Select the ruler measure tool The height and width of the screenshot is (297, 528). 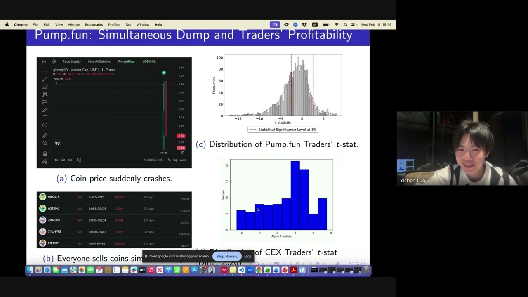[45, 135]
